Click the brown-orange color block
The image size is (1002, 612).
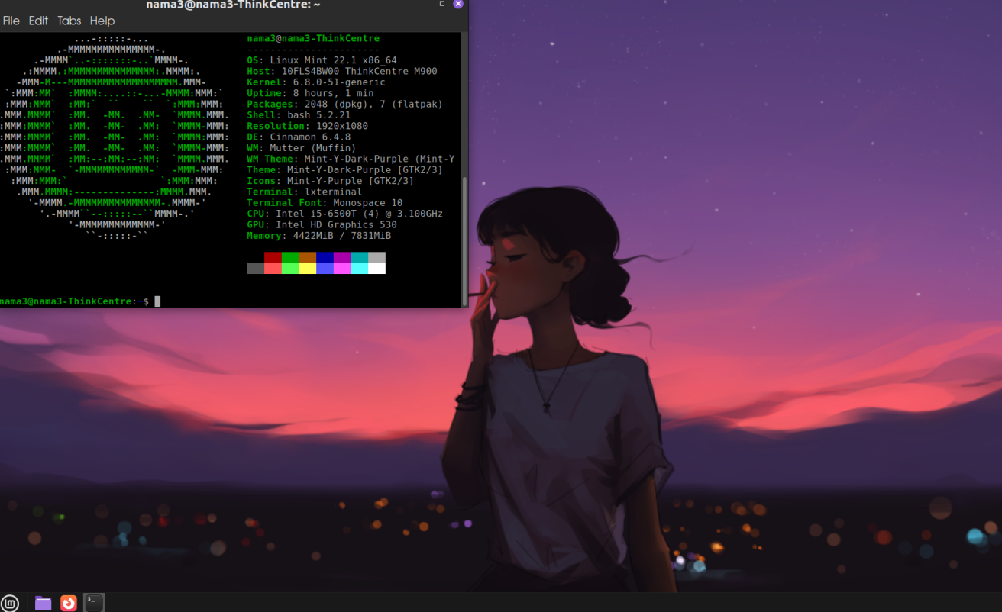pyautogui.click(x=308, y=258)
